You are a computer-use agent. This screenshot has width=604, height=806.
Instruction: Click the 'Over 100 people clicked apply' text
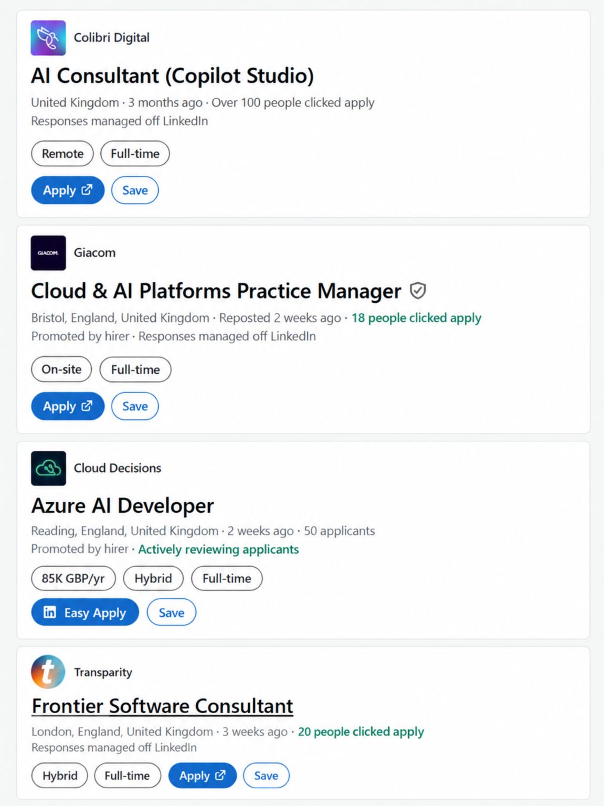[x=293, y=103]
